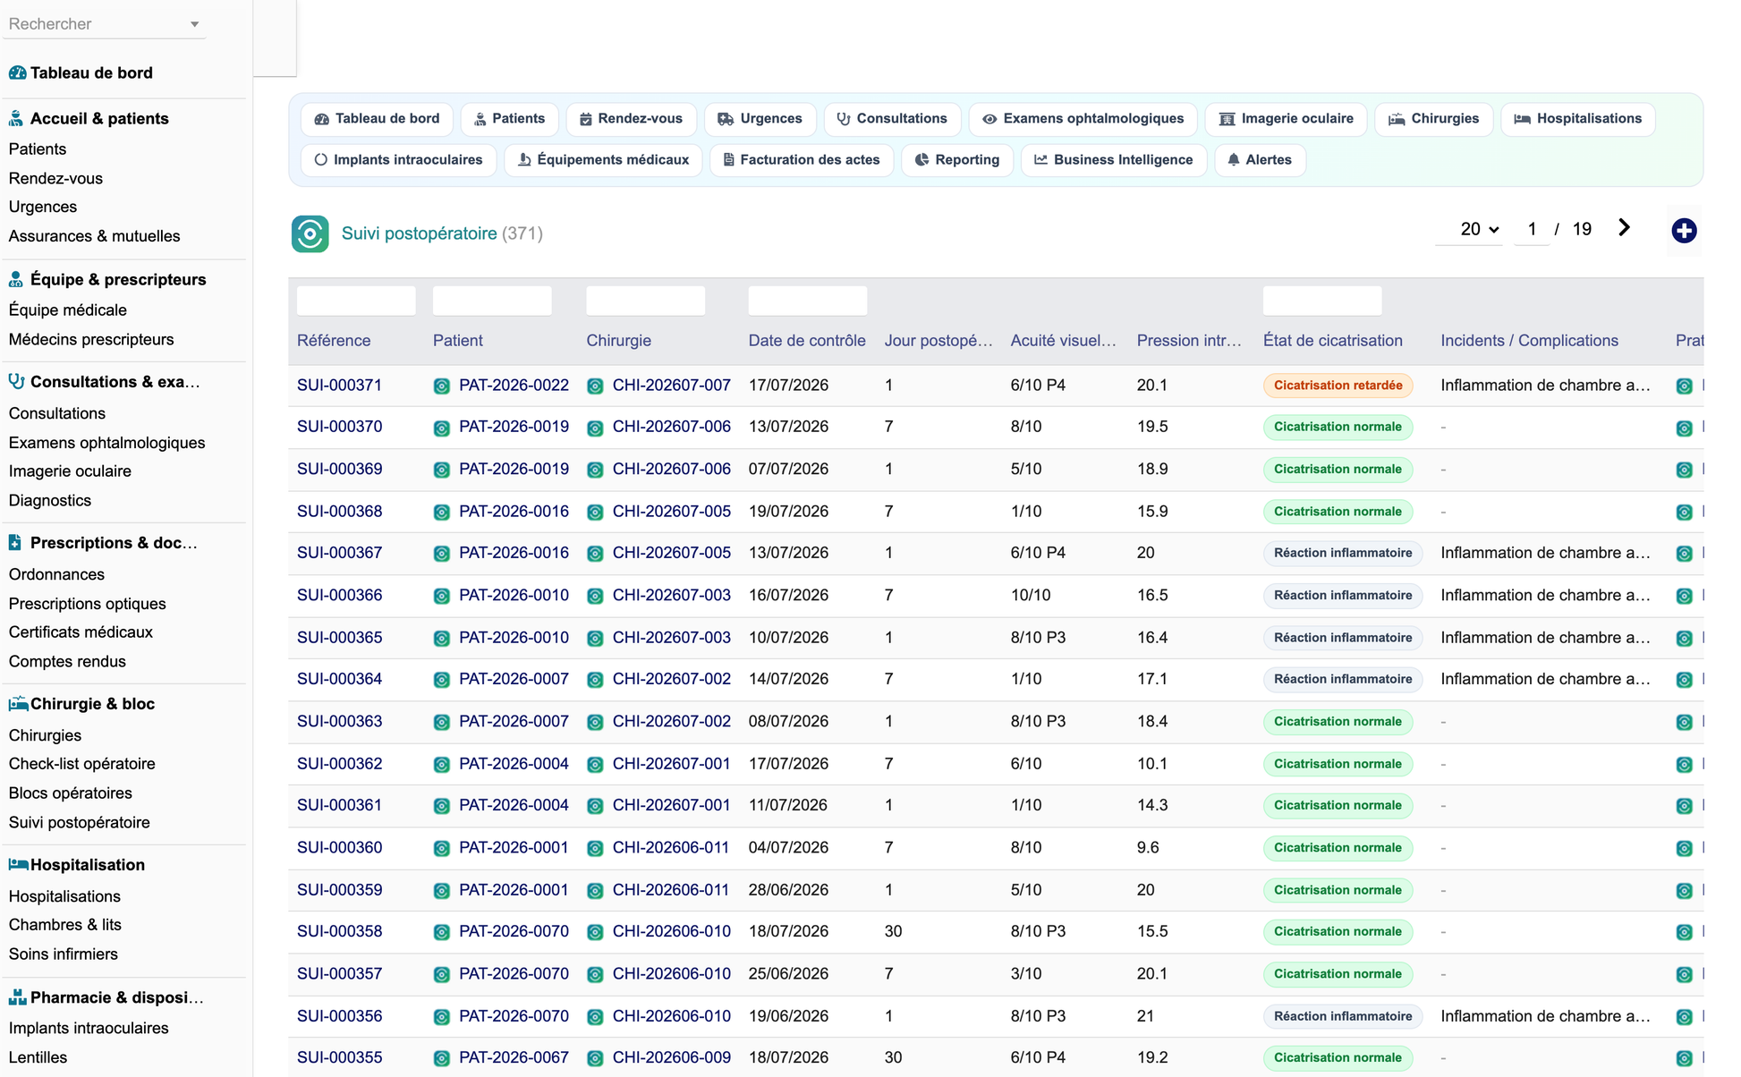Click surgery icon next to CHI-202607-006 in SUI-000370 row
The height and width of the screenshot is (1077, 1741).
click(x=595, y=428)
